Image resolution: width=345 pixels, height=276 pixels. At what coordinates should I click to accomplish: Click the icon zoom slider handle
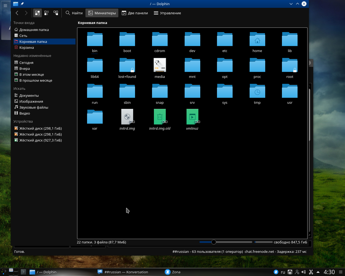214,242
